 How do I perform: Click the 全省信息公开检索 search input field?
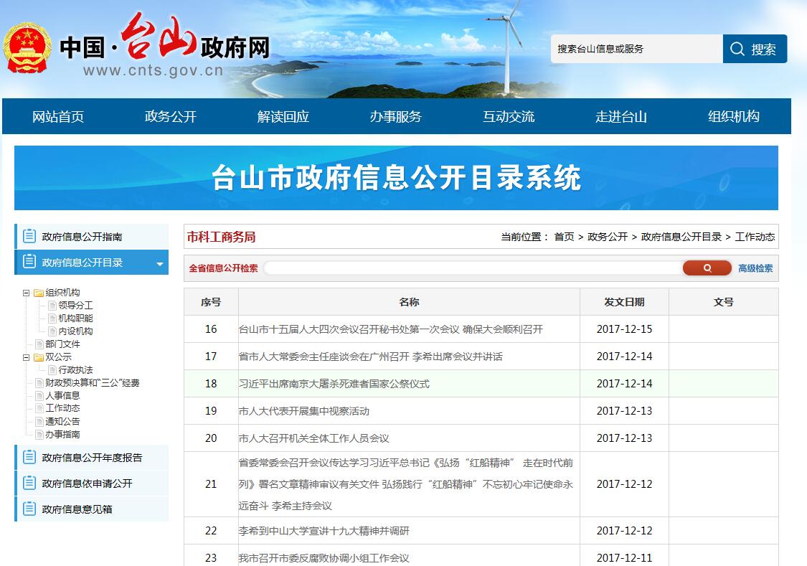(473, 268)
